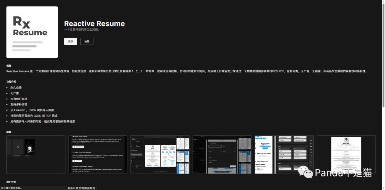Screen dimensions: 385x190
Task: Click the 正在建立安全连接 status bar text
Action: click(x=11, y=188)
